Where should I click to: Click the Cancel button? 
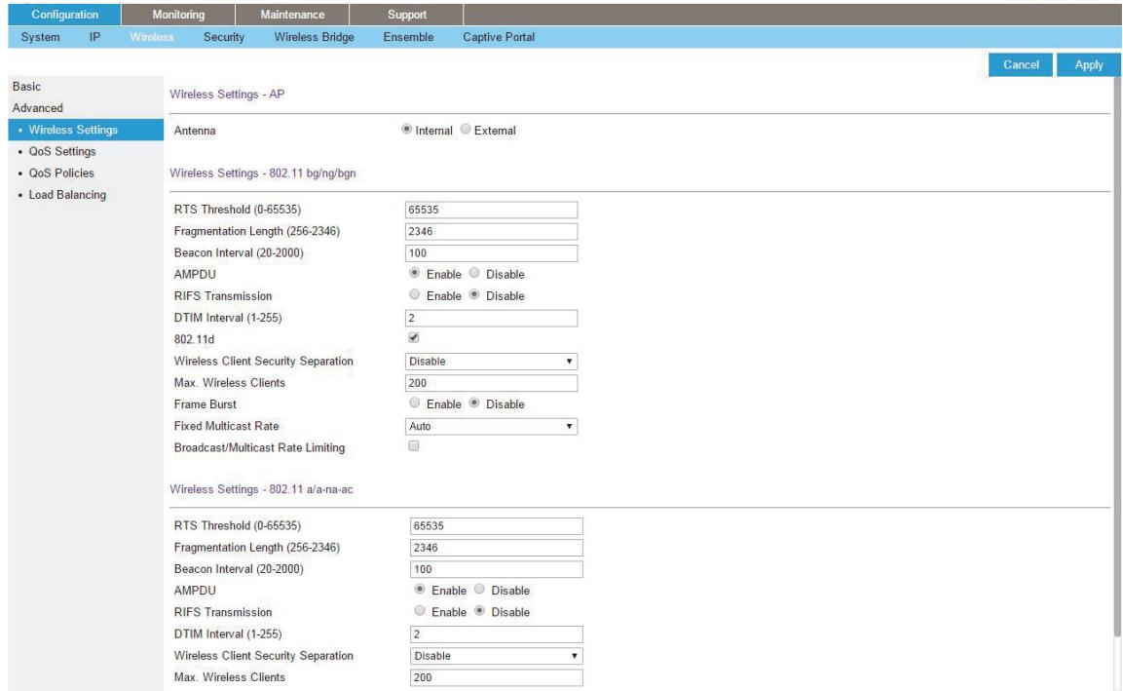pyautogui.click(x=1021, y=64)
